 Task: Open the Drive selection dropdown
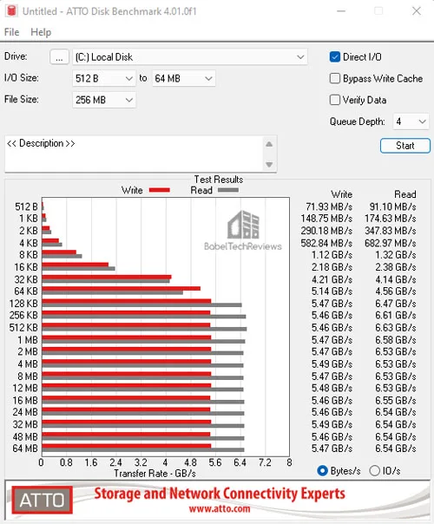pyautogui.click(x=190, y=56)
